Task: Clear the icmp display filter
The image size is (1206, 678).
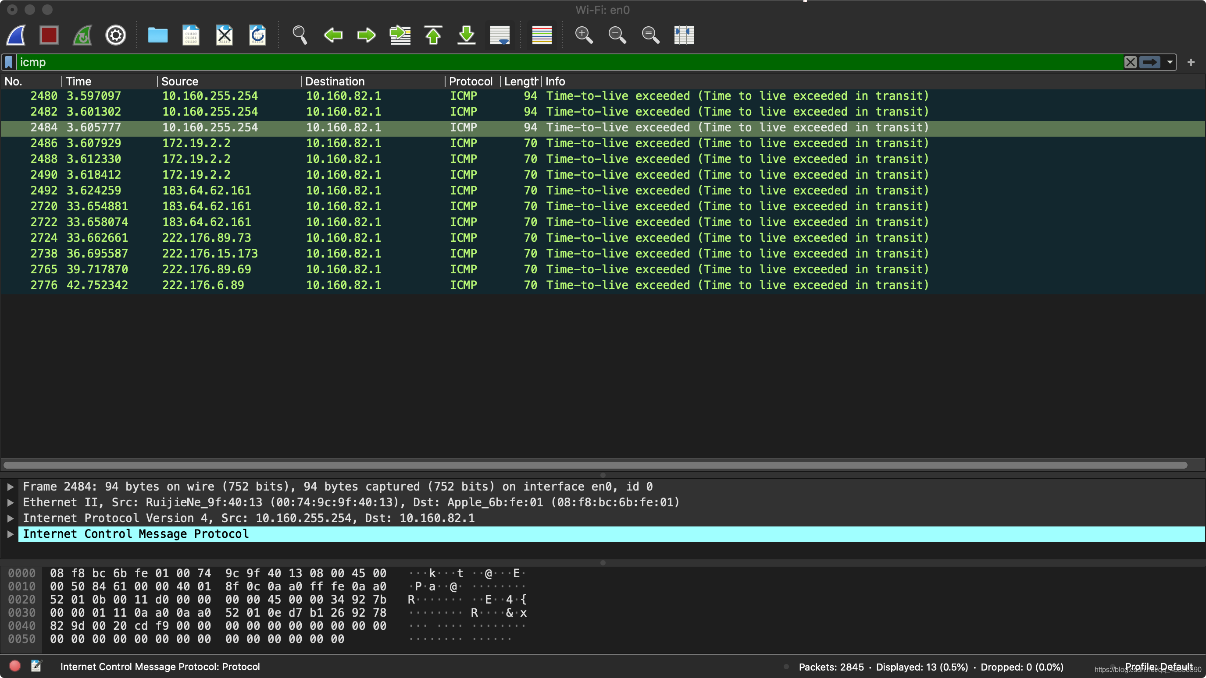Action: click(x=1130, y=62)
